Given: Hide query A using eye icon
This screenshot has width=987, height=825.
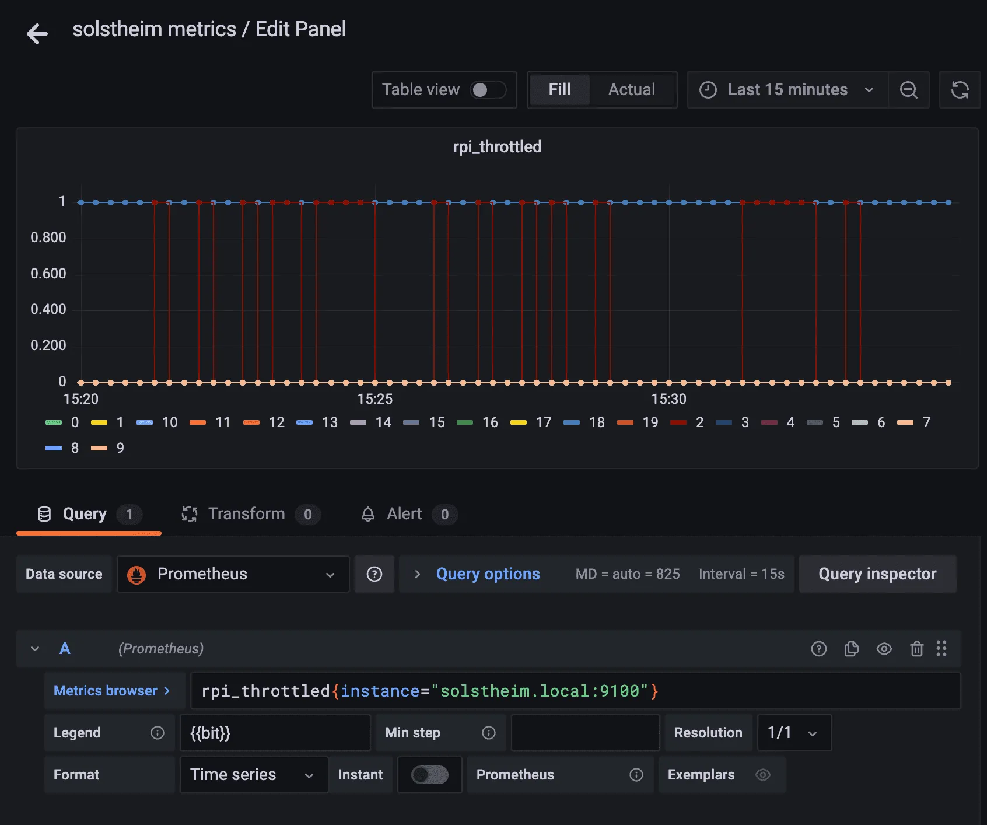Looking at the screenshot, I should click(x=884, y=649).
